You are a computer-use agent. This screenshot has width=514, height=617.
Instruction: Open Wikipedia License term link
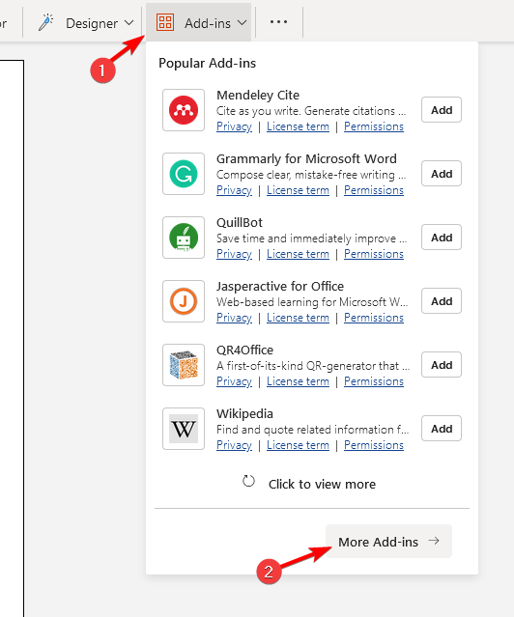298,445
